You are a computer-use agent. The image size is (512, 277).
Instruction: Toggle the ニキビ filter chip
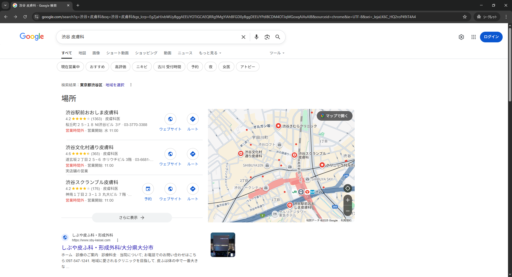[x=142, y=67]
